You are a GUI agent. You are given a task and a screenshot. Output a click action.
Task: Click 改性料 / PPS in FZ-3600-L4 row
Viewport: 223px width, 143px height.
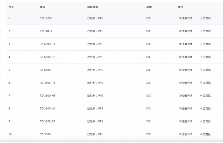point(95,109)
